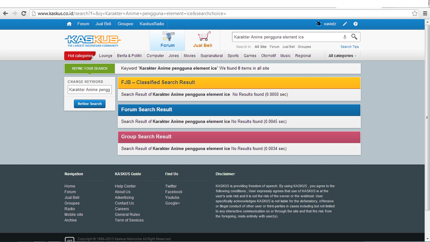The height and width of the screenshot is (242, 430).
Task: Click Forum in top blue bar
Action: pyautogui.click(x=83, y=24)
